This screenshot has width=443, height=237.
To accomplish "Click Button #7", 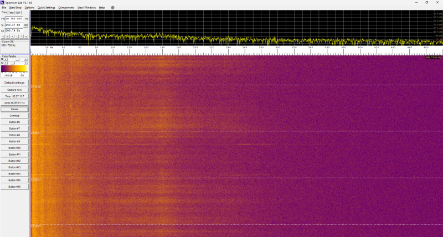I will point(14,128).
